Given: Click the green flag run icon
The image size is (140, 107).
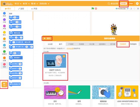Looking at the screenshot, I should pyautogui.click(x=93, y=9).
